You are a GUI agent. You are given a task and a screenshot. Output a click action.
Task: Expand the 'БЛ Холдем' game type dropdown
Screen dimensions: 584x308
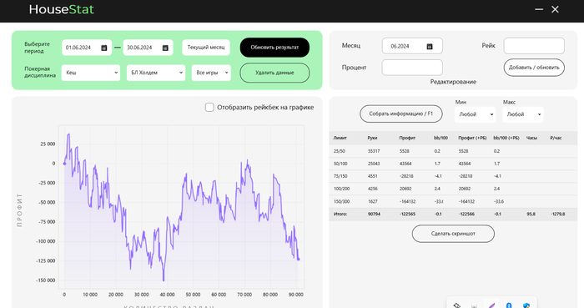click(x=156, y=73)
